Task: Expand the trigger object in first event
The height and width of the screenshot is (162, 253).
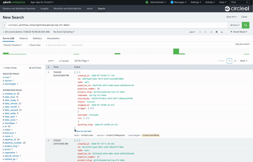Action: (x=92, y=108)
